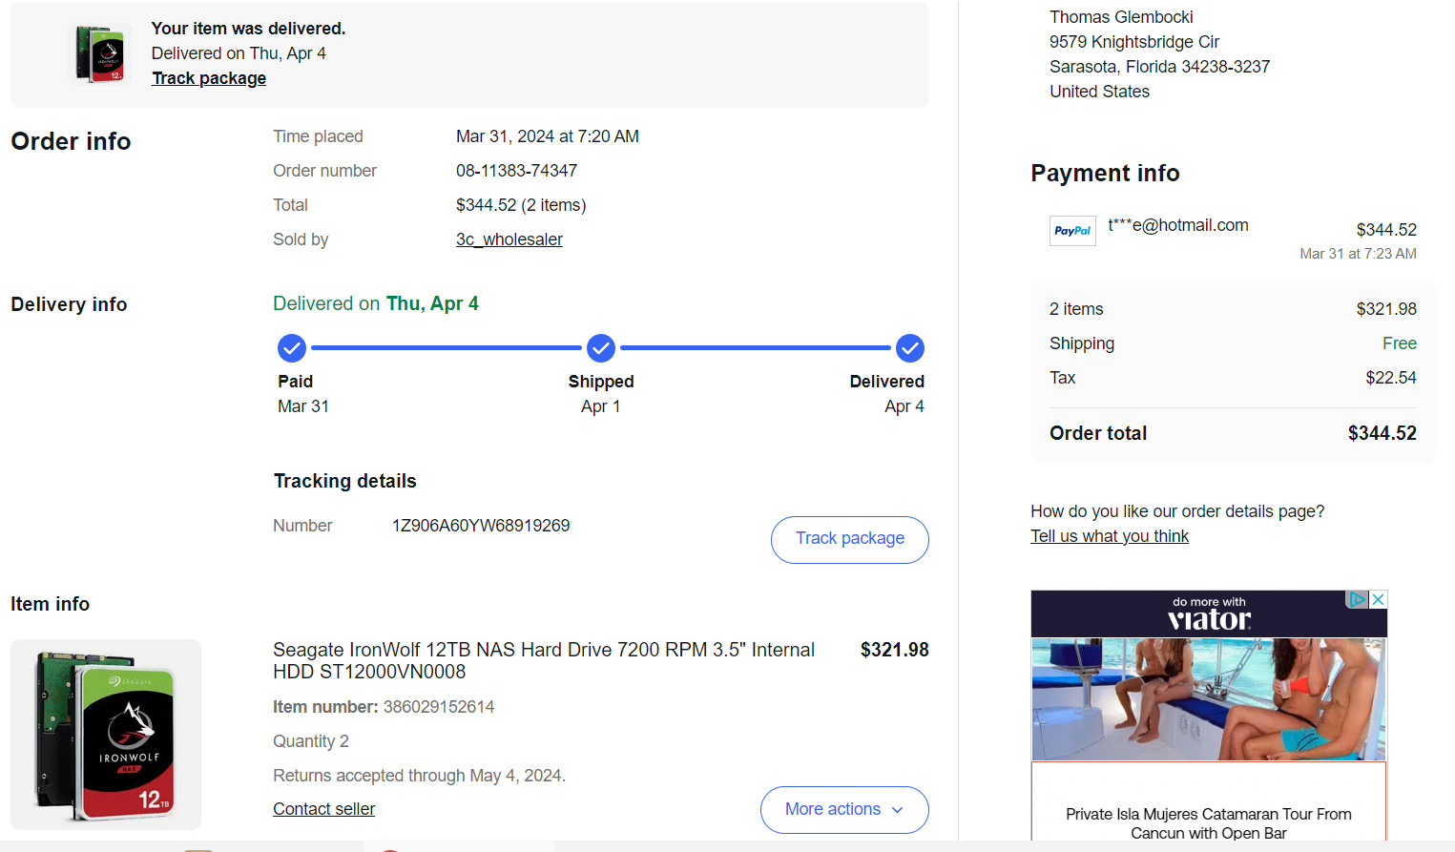Click the Track package button under tracking details
Image resolution: width=1455 pixels, height=852 pixels.
click(850, 539)
